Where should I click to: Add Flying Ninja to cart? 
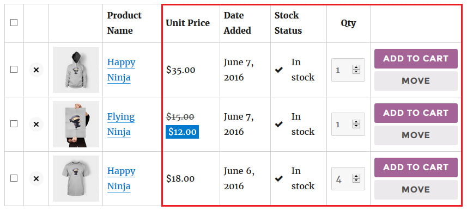pos(416,113)
